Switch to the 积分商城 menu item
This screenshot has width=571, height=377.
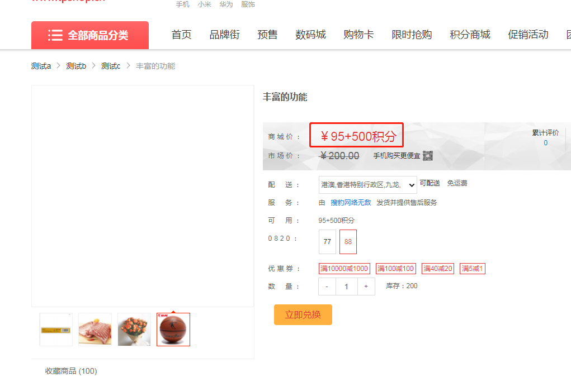pyautogui.click(x=469, y=34)
